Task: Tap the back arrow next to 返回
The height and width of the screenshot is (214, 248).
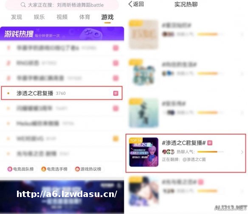Action: tap(130, 4)
